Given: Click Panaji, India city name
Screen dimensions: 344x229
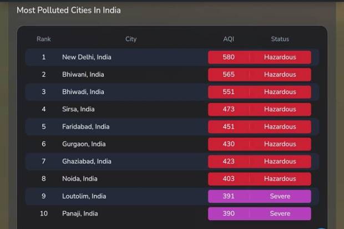Looking at the screenshot, I should (80, 213).
